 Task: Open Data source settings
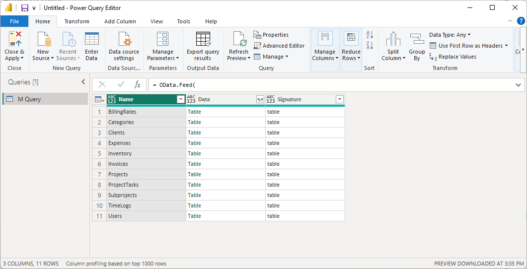(x=124, y=47)
